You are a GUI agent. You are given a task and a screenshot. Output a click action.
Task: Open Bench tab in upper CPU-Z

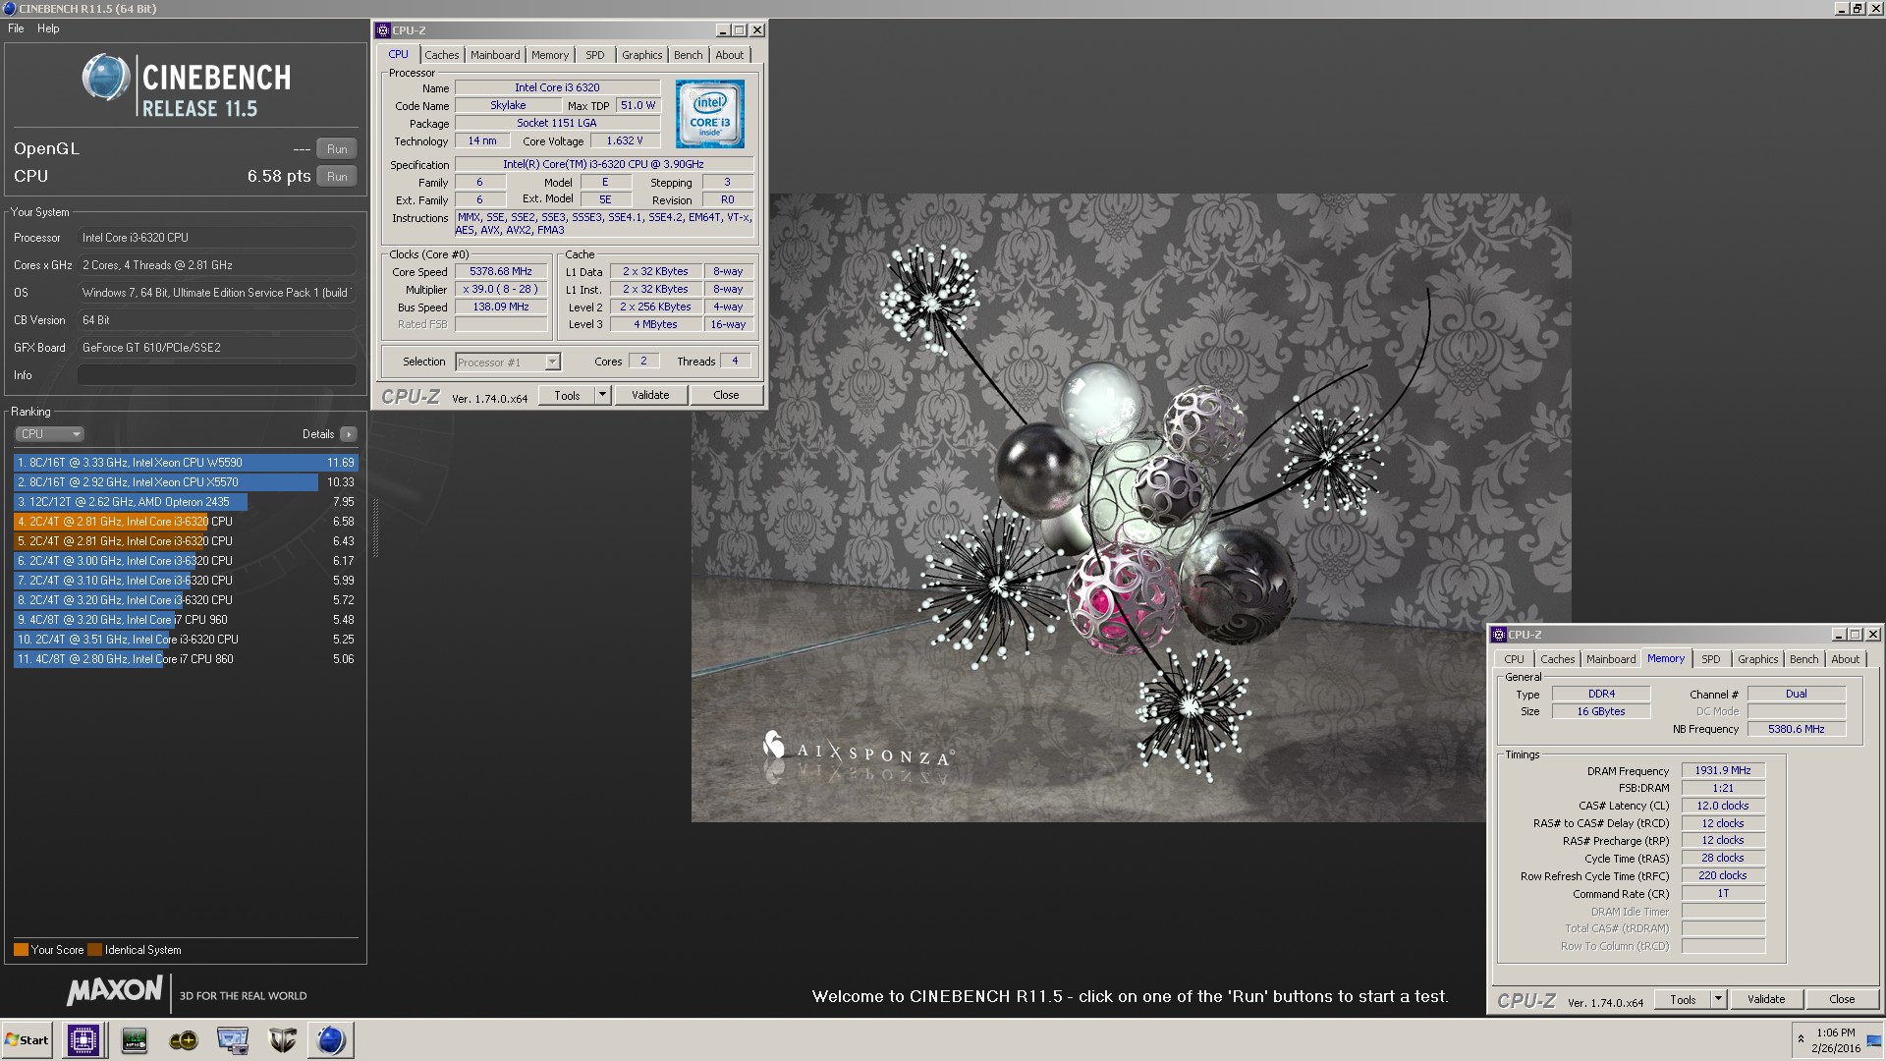(688, 55)
